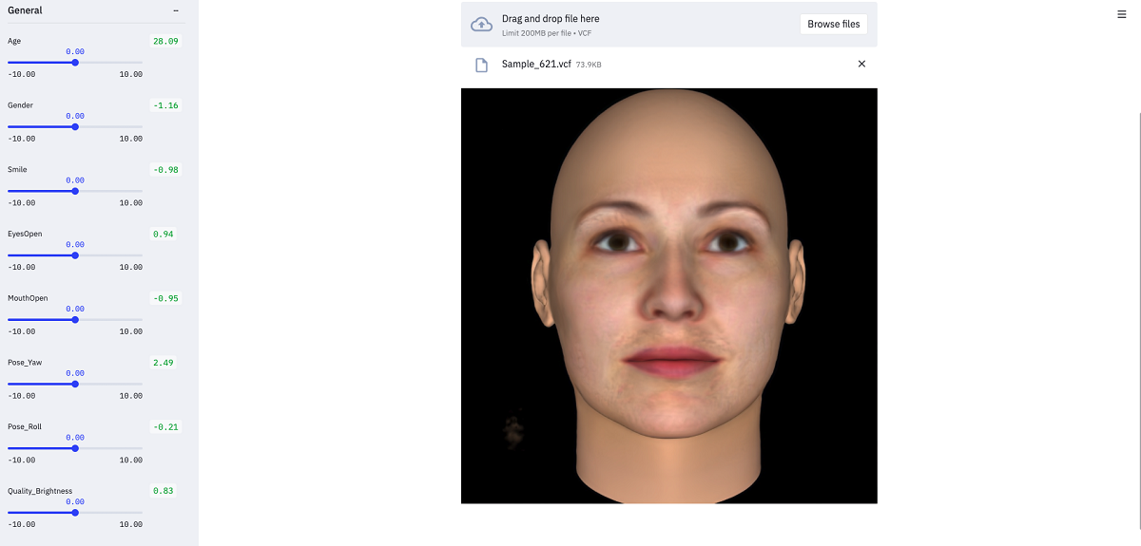Click the Smile slider handle
This screenshot has width=1141, height=546.
click(x=75, y=191)
